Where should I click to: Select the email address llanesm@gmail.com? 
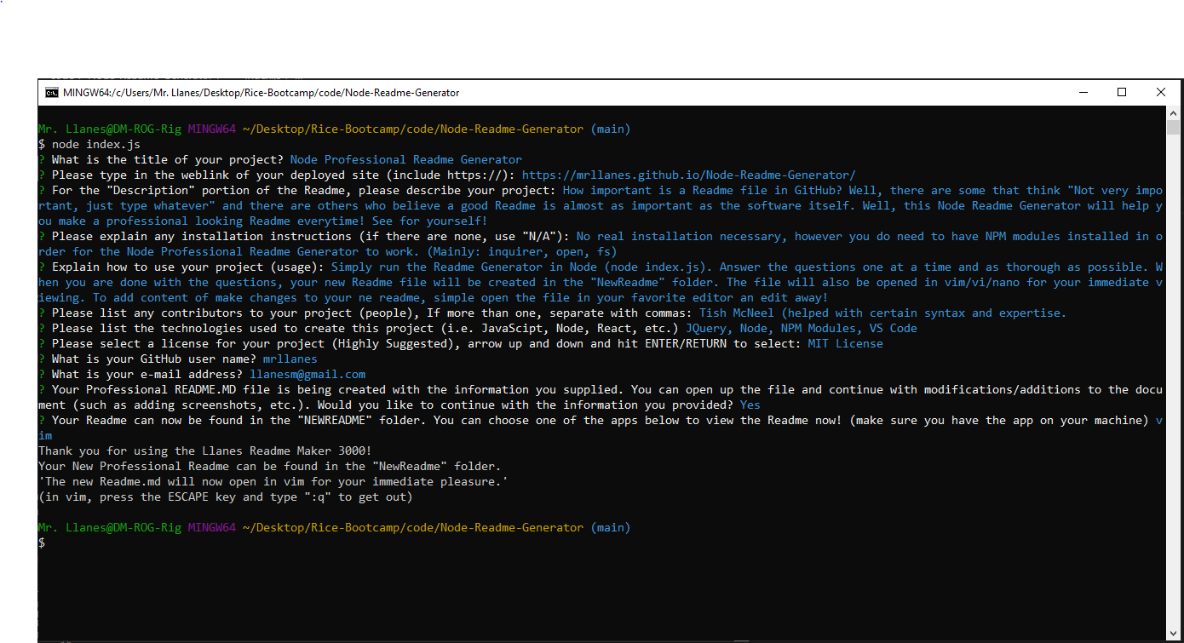tap(309, 374)
